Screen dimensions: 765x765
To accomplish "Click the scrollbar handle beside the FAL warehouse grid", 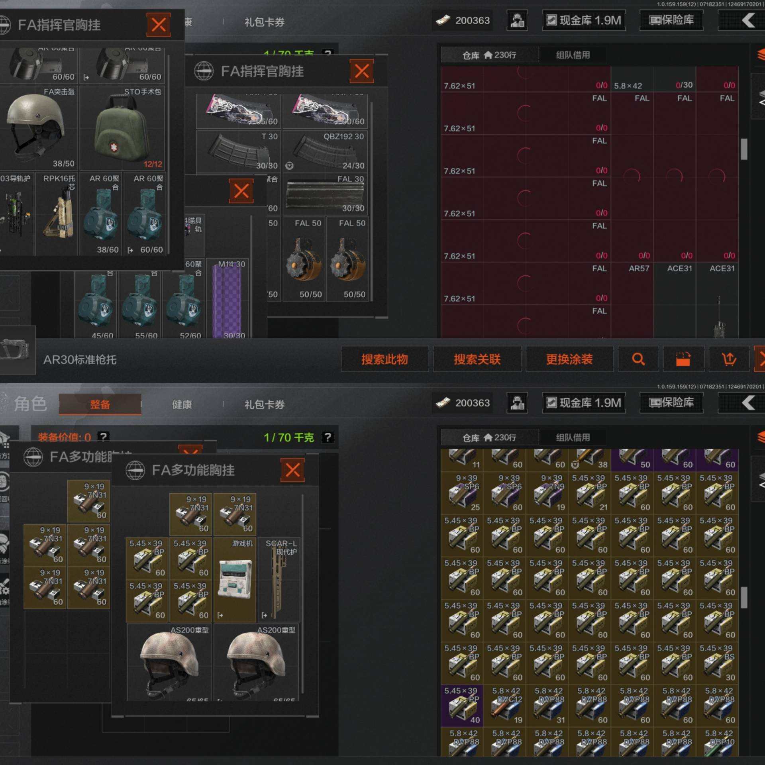I will pyautogui.click(x=743, y=149).
